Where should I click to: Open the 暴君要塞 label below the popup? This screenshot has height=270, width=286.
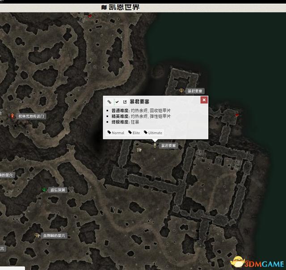pyautogui.click(x=168, y=146)
